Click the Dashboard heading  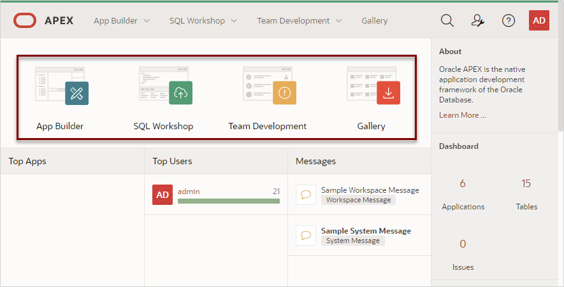[x=459, y=146]
